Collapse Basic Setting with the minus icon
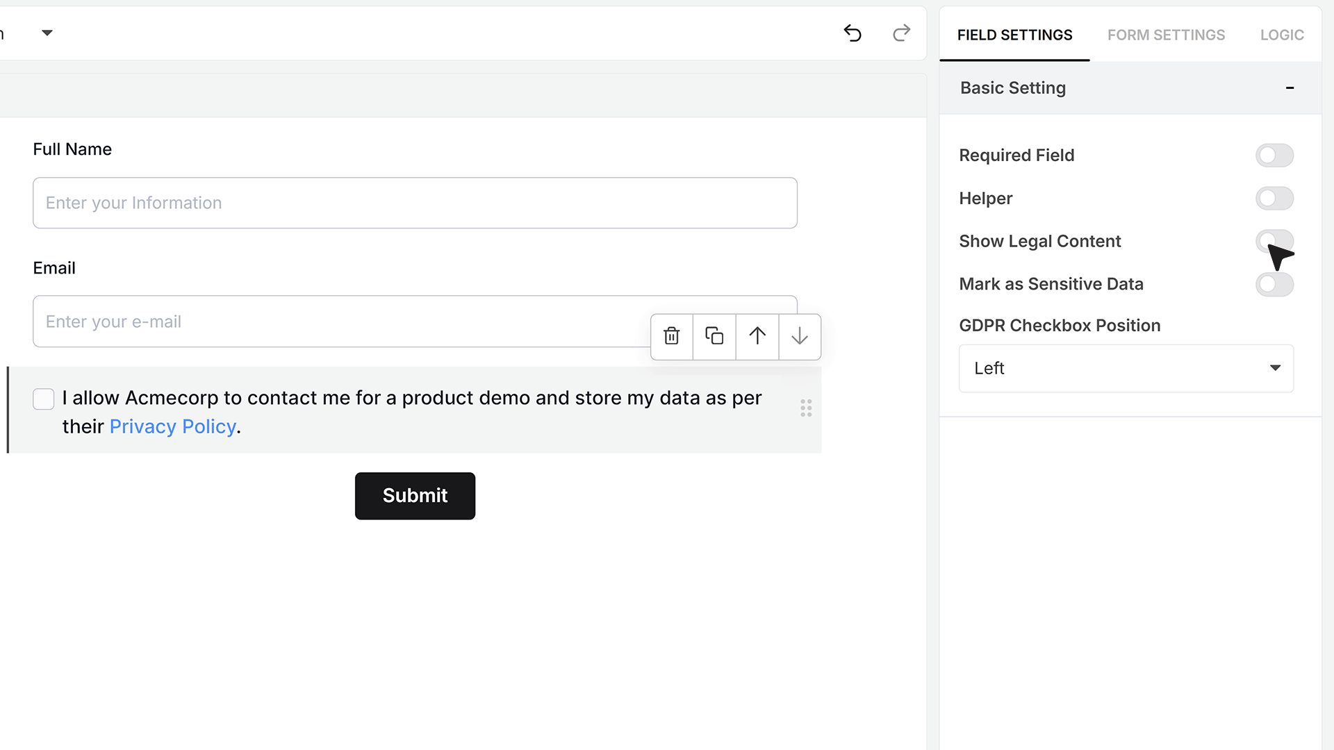 pyautogui.click(x=1290, y=87)
